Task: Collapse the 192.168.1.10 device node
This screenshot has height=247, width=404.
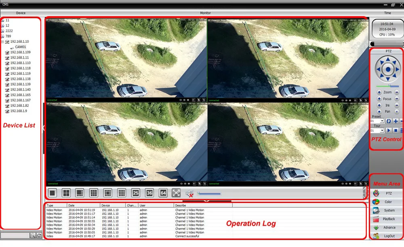Action: point(2,42)
